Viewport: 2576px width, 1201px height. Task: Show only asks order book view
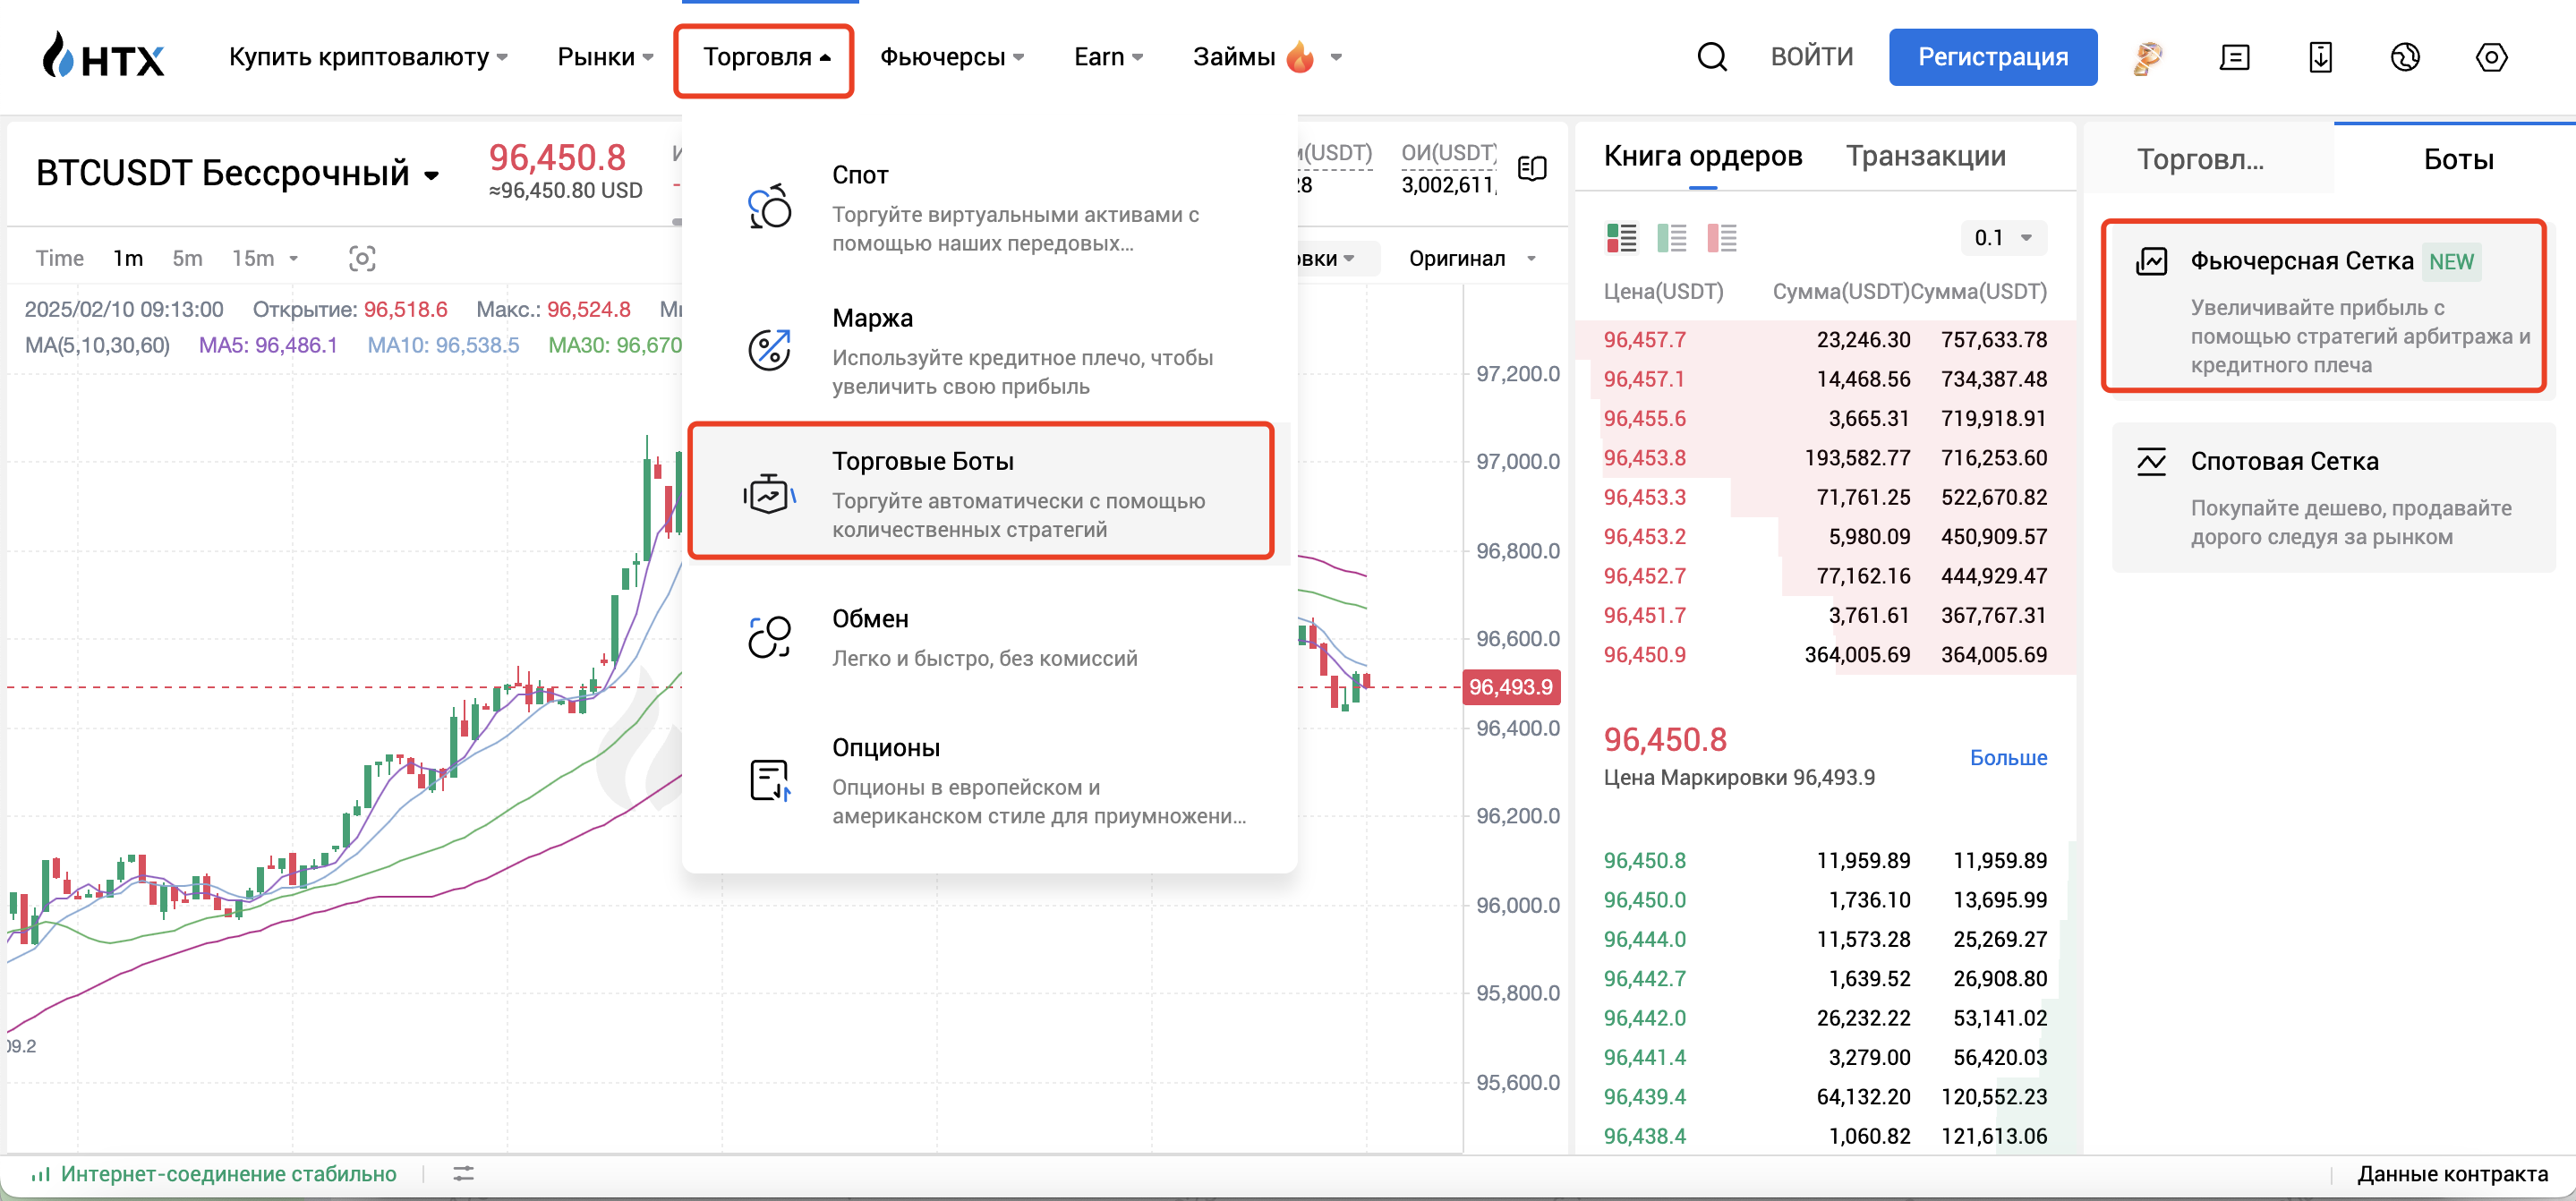[x=1721, y=238]
